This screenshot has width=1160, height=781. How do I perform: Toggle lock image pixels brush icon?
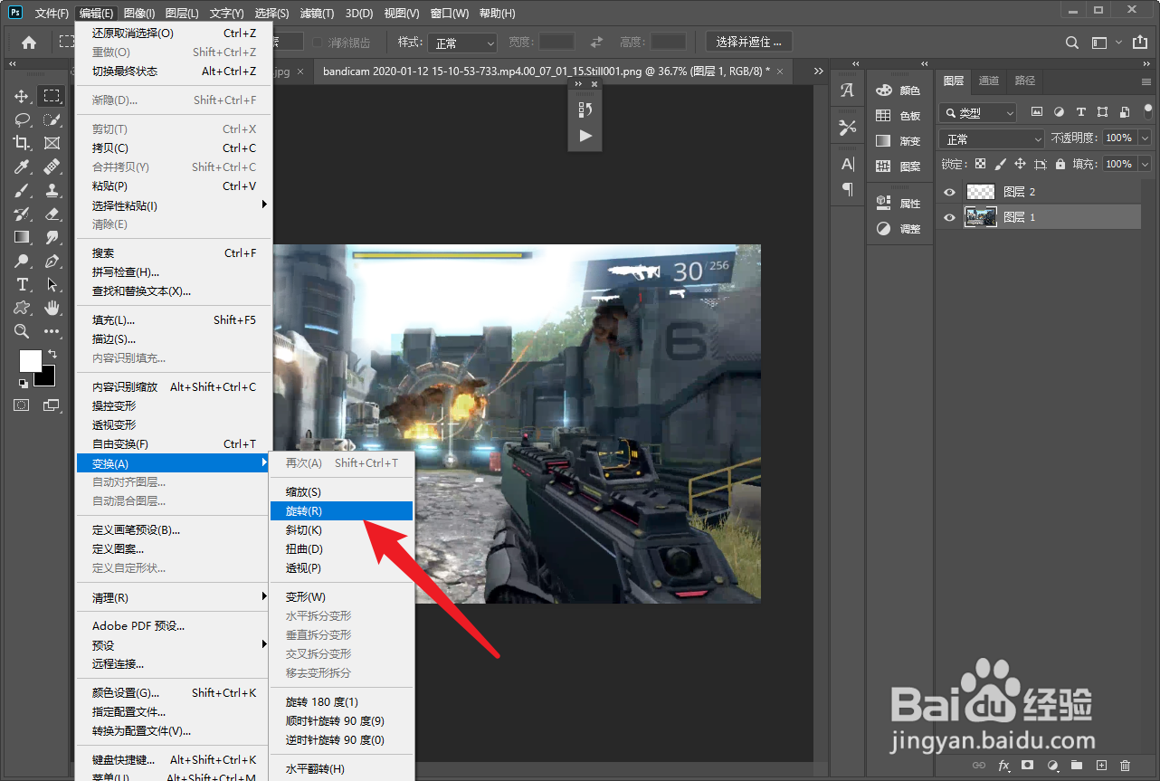tap(1000, 165)
